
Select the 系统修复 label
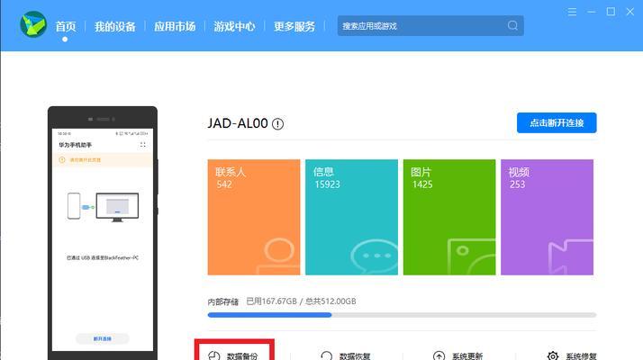(581, 355)
